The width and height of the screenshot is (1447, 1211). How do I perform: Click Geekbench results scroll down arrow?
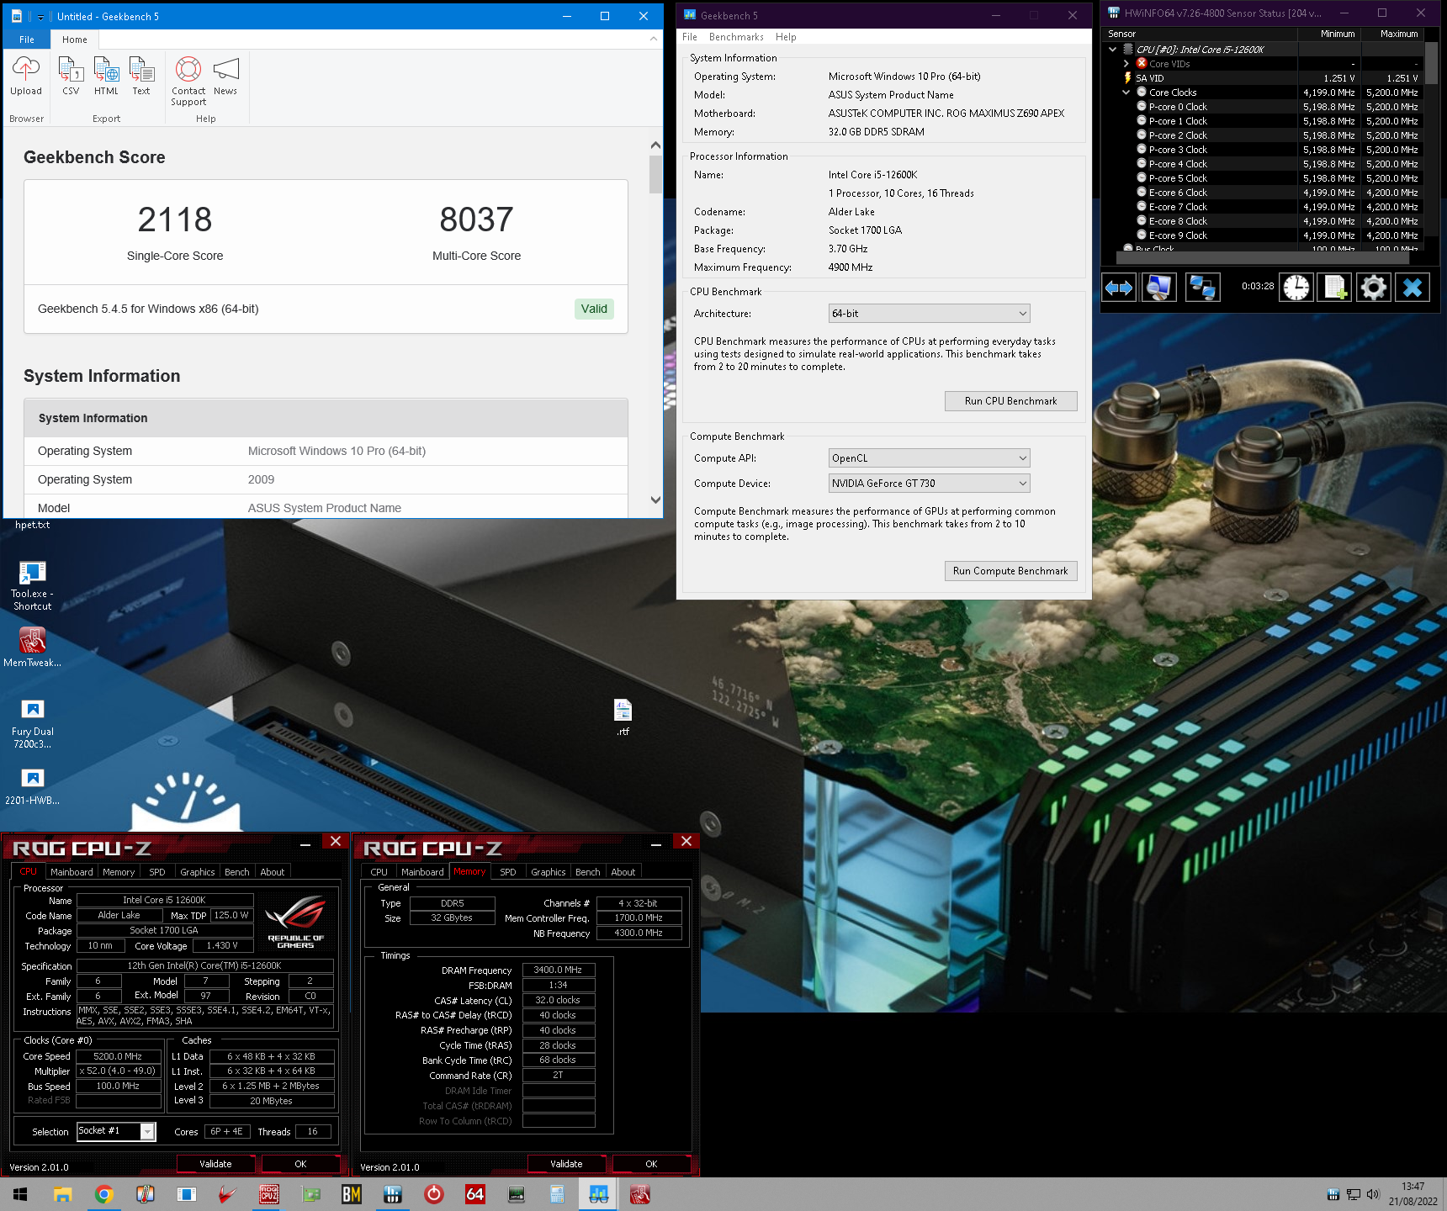(x=655, y=500)
